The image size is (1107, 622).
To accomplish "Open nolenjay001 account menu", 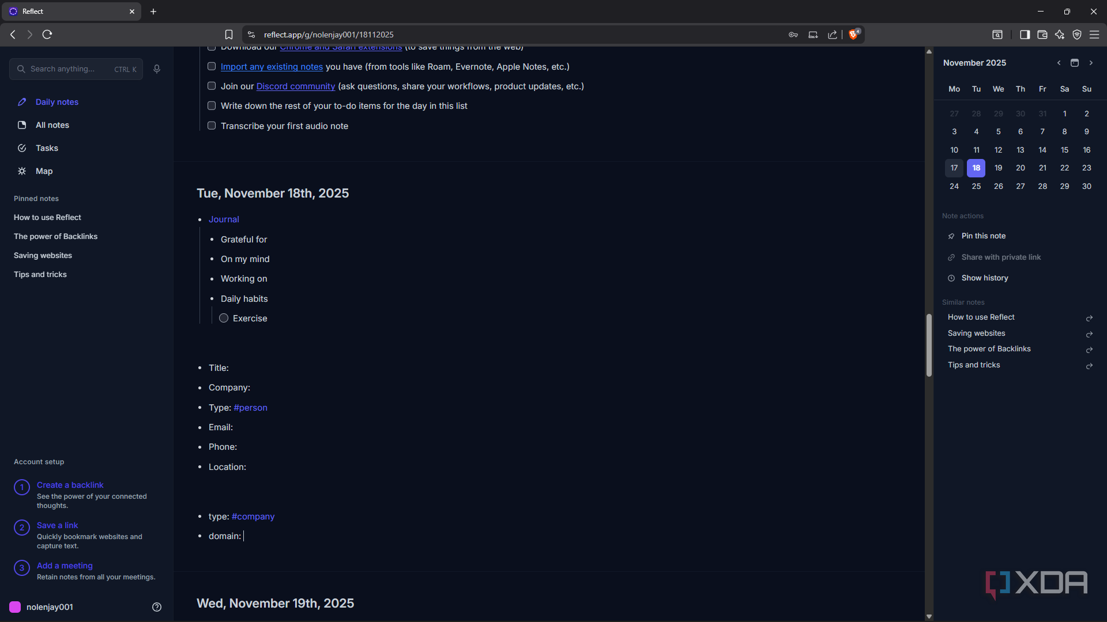I will tap(42, 607).
